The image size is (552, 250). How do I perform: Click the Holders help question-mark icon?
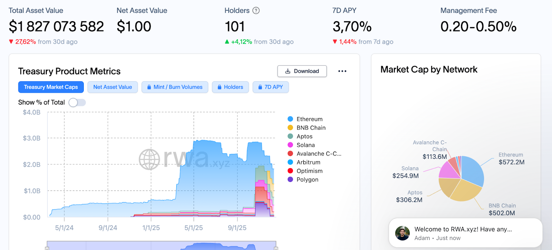click(x=256, y=10)
